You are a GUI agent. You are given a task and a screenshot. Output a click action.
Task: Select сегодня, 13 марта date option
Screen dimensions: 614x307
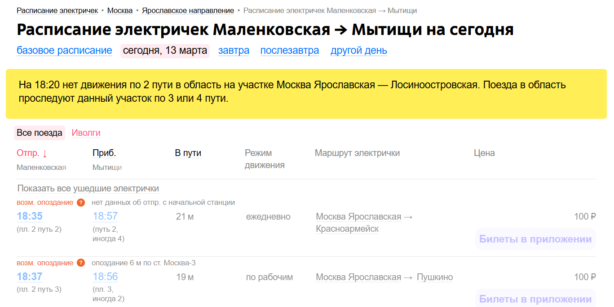(165, 51)
